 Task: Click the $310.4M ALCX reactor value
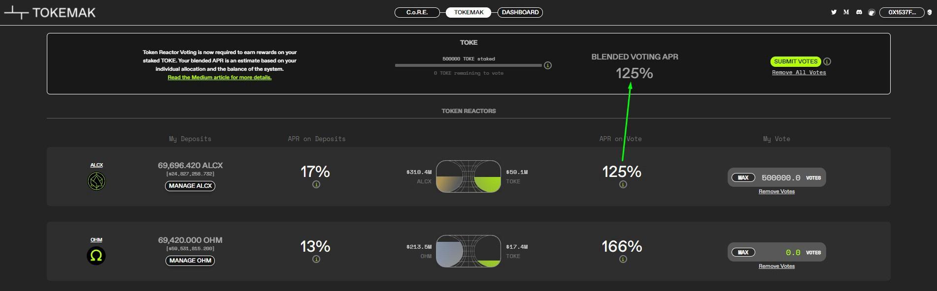pos(419,172)
